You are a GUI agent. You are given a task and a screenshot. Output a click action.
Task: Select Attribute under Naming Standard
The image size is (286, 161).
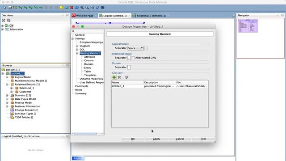coord(89,57)
